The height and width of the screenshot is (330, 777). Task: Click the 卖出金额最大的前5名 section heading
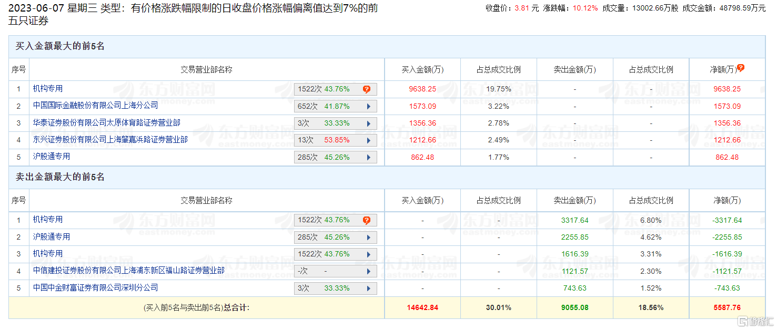click(60, 177)
